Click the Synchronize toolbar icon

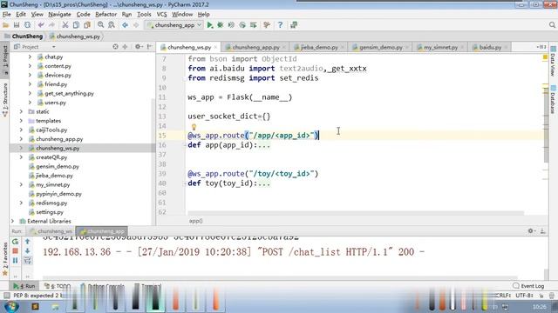tap(27, 25)
